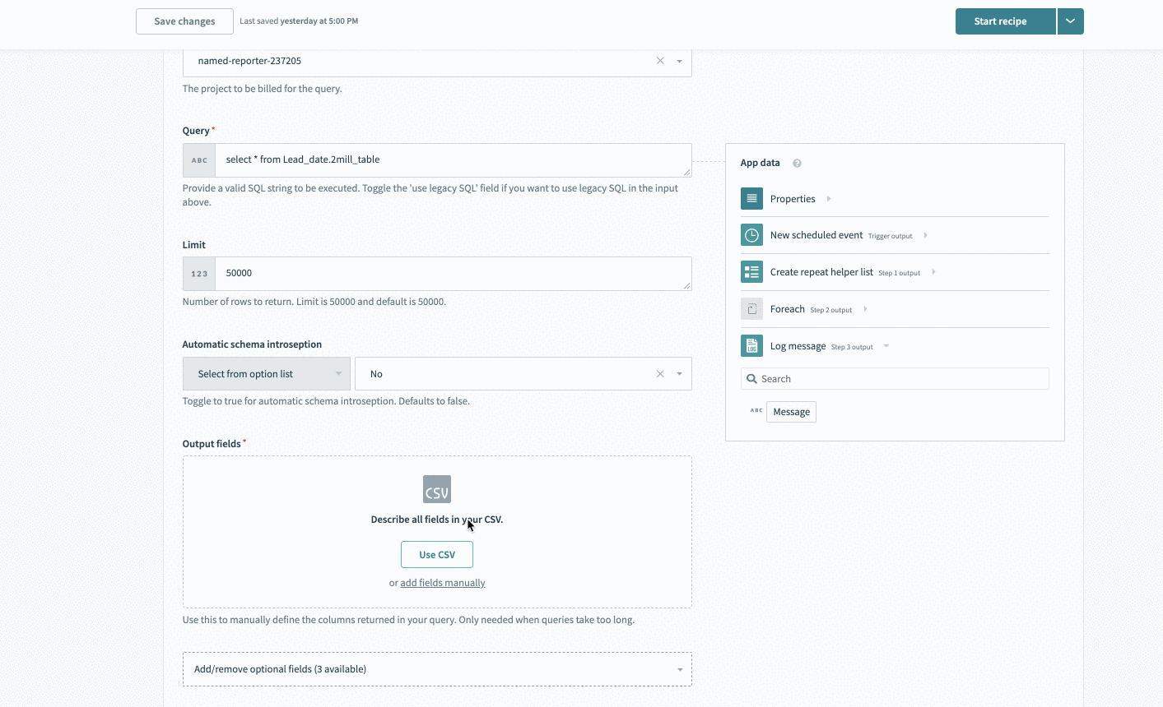Clear the No value using the X

point(659,373)
